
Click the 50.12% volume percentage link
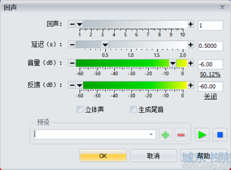coord(210,74)
